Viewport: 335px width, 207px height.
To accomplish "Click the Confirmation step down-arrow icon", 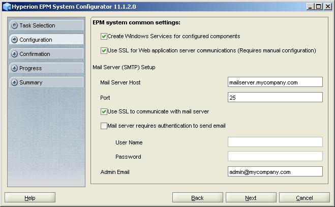I will (14, 54).
